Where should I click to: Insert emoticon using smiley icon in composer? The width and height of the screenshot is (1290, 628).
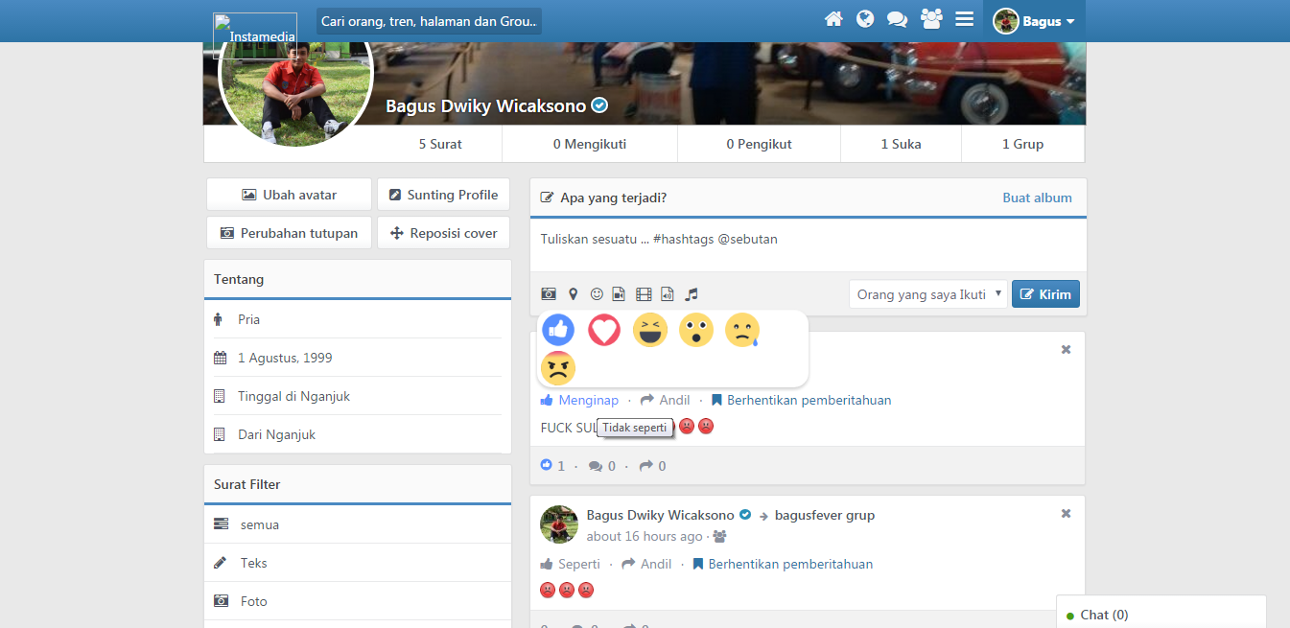click(597, 294)
